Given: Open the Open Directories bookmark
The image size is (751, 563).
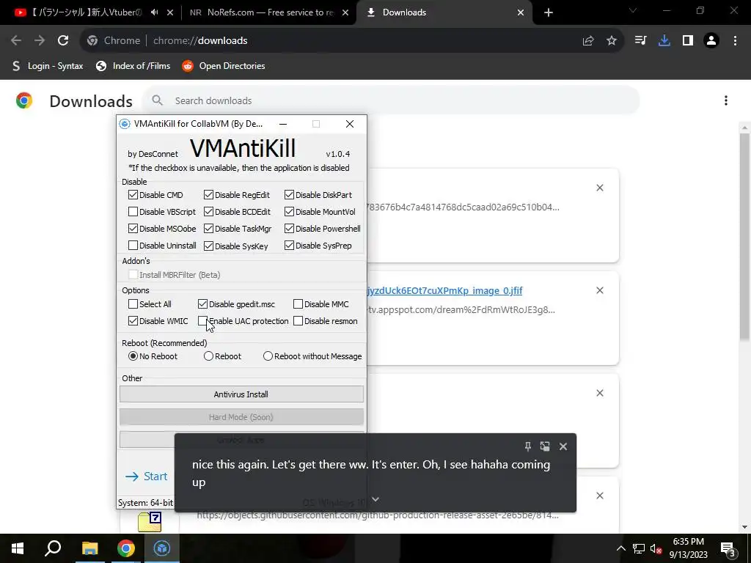Looking at the screenshot, I should click(x=224, y=66).
